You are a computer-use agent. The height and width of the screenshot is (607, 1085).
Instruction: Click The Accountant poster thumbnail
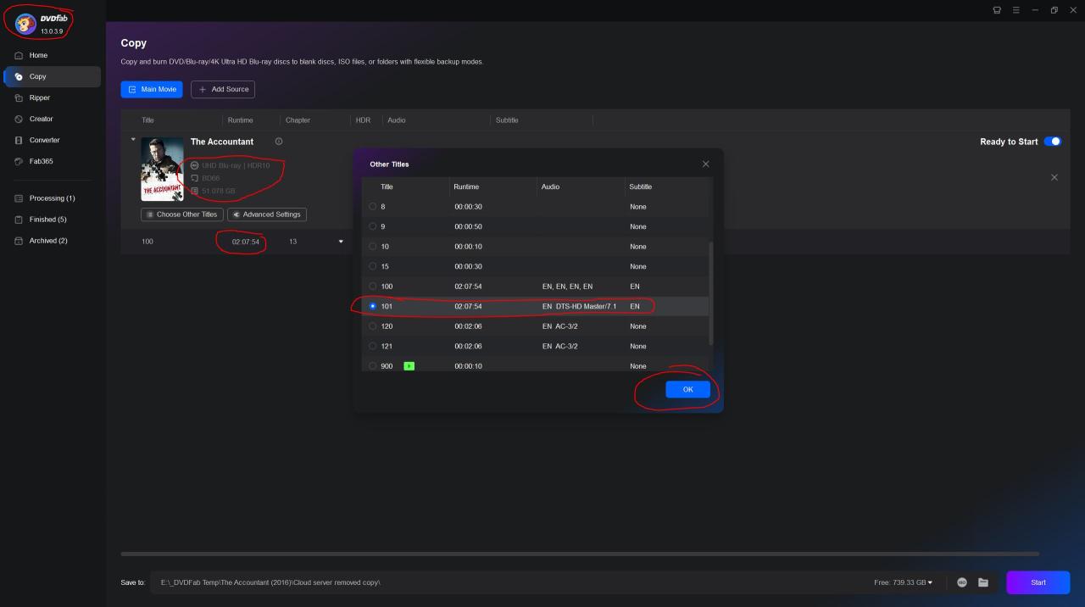pyautogui.click(x=162, y=169)
